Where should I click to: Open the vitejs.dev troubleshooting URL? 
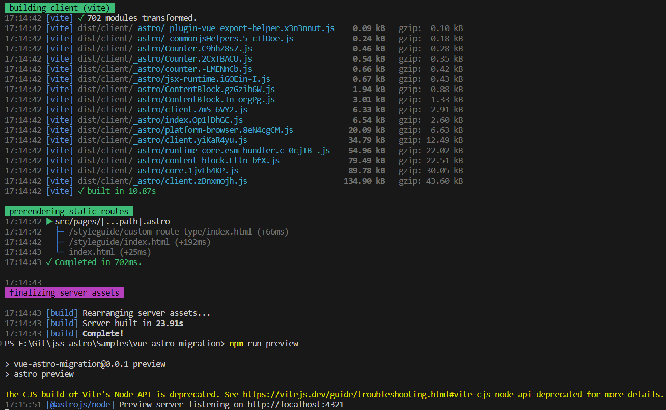[x=413, y=394]
